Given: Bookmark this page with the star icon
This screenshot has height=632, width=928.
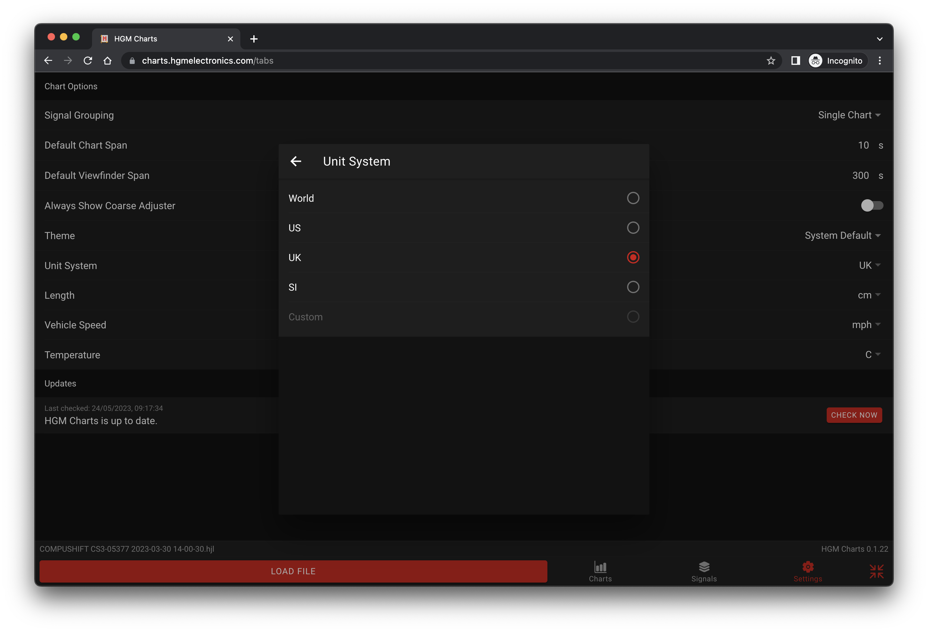Looking at the screenshot, I should (771, 61).
